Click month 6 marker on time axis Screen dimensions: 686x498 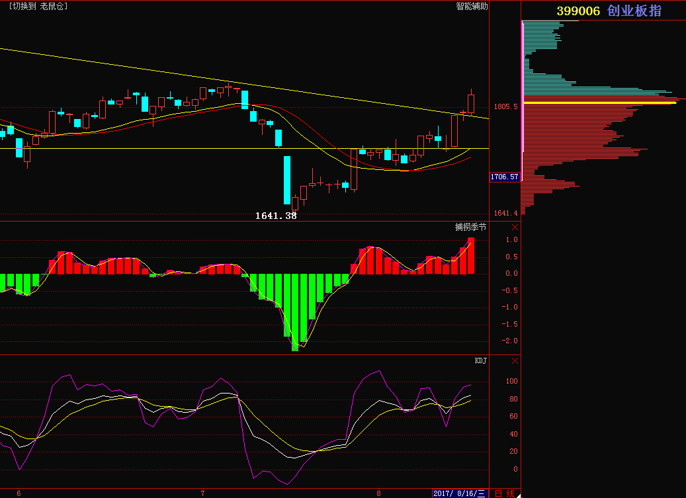(x=19, y=493)
